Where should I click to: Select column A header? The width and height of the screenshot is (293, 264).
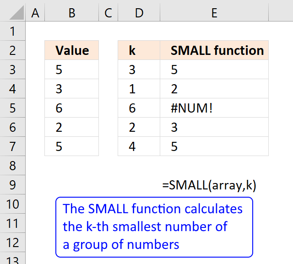[x=35, y=13]
